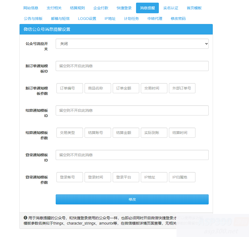Screen dimensions: 249x237
Task: Select 关闭 in the message switch combo box
Action: pos(132,43)
